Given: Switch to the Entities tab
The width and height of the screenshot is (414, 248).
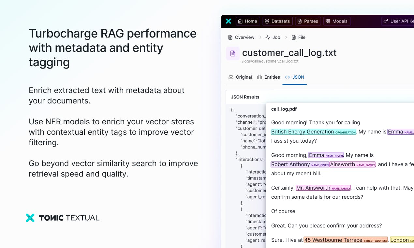Looking at the screenshot, I should click(x=269, y=77).
